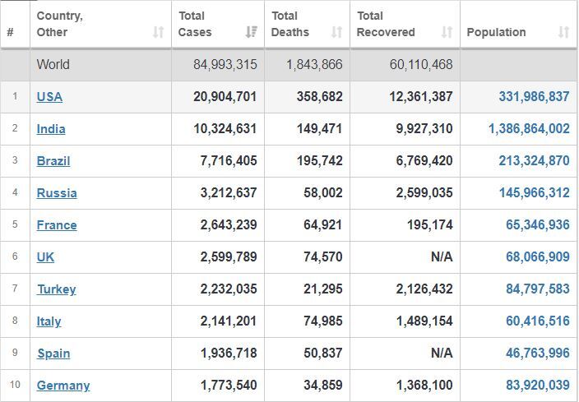The height and width of the screenshot is (402, 579).
Task: Select UK total deaths 74,570
Action: [323, 257]
